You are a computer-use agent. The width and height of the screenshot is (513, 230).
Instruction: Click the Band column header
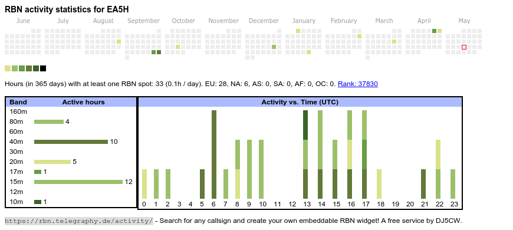18,102
